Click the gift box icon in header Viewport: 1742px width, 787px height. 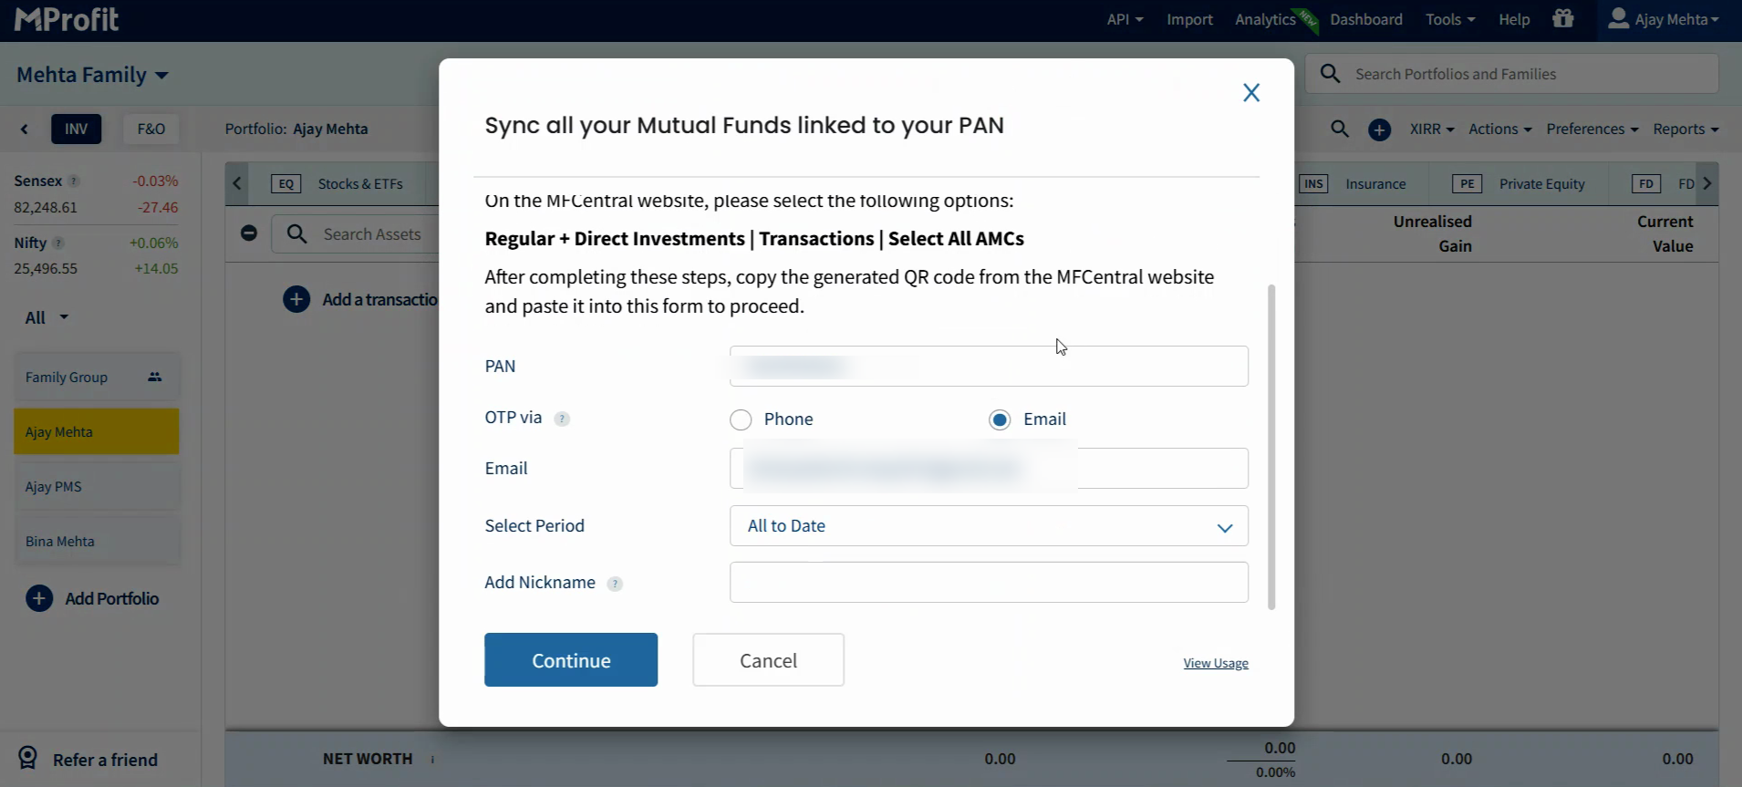click(1563, 19)
